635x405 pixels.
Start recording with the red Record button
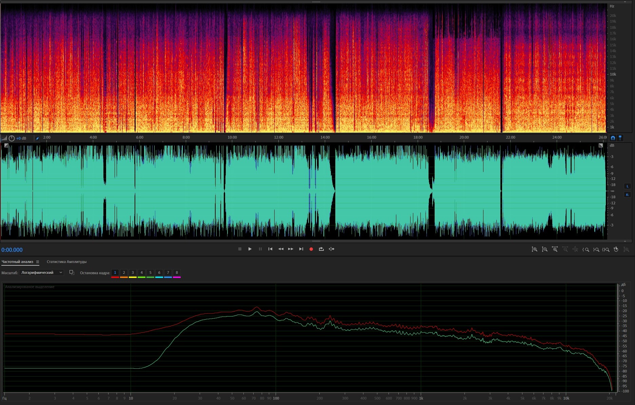pyautogui.click(x=311, y=249)
